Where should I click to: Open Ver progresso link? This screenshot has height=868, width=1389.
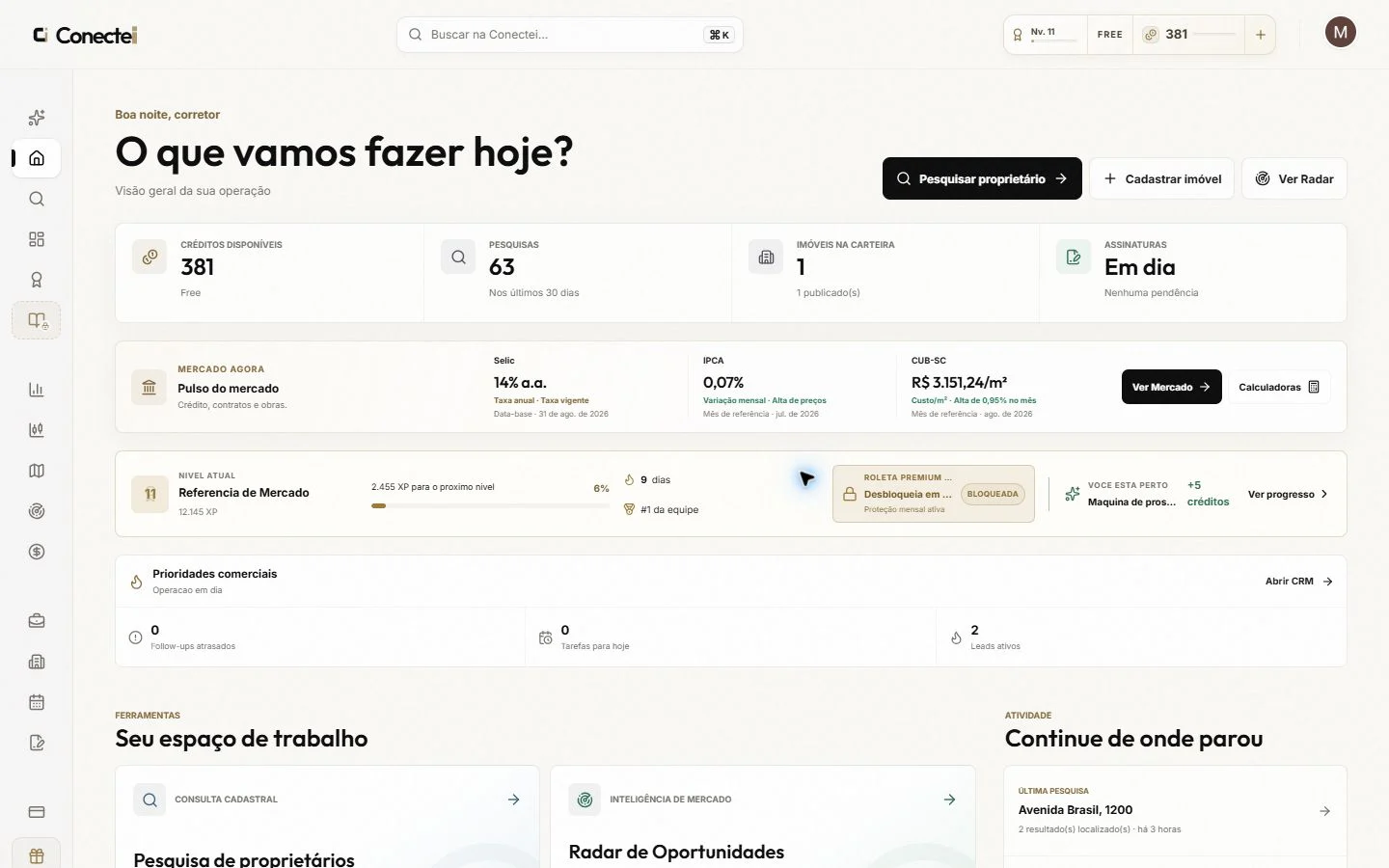1288,494
